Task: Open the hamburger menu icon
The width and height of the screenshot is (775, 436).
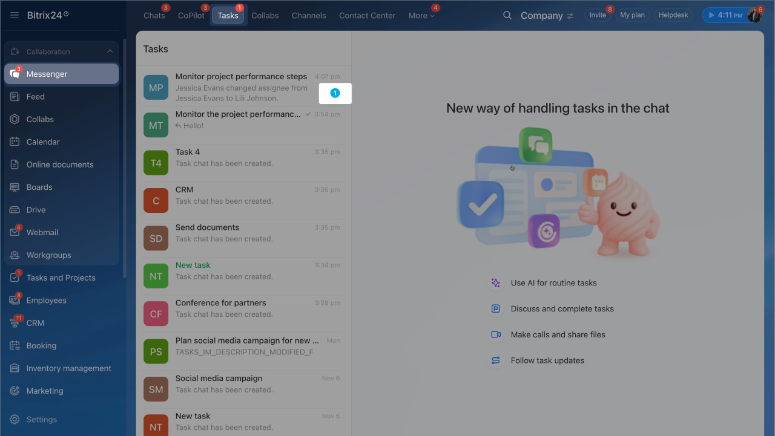Action: 15,15
